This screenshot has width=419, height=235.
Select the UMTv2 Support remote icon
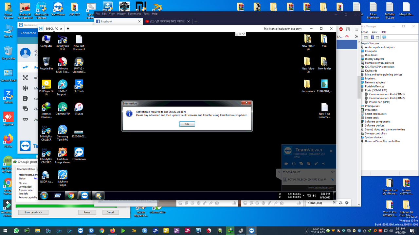63,87
